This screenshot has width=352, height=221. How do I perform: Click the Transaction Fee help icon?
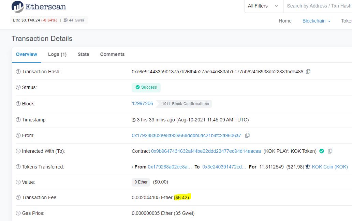18,197
